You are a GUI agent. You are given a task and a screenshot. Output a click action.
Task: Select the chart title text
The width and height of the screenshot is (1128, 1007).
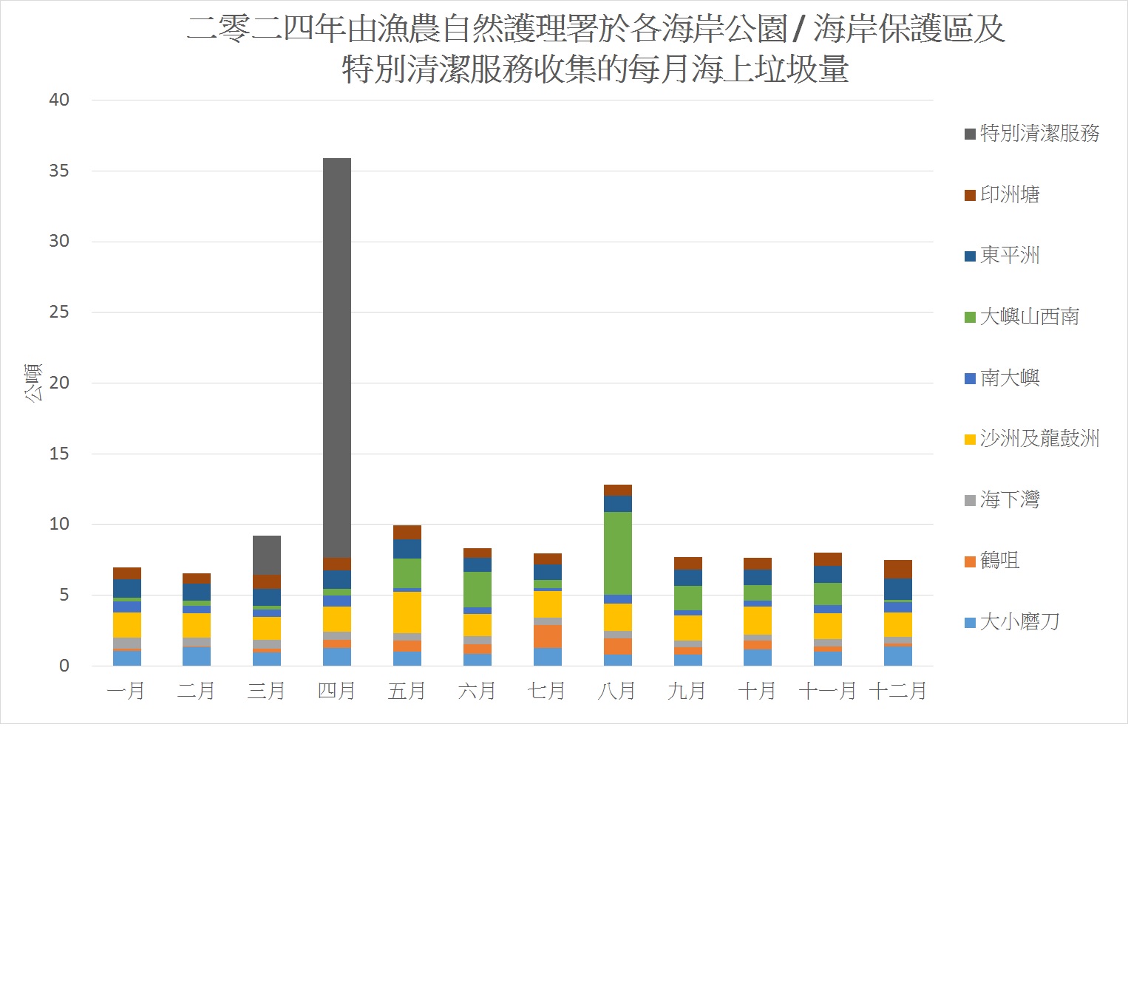coord(595,50)
